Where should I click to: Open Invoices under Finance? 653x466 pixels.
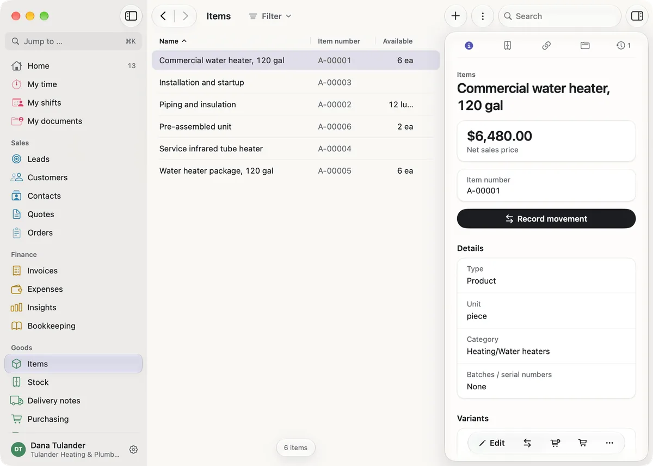73,271
